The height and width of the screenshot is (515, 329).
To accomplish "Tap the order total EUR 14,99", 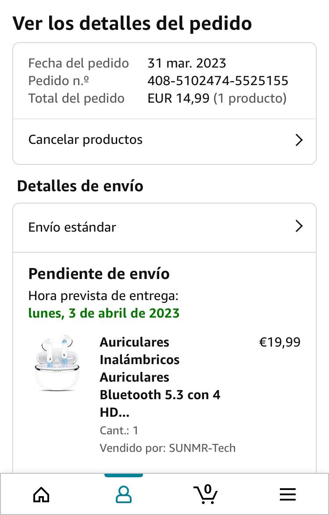I will [178, 98].
